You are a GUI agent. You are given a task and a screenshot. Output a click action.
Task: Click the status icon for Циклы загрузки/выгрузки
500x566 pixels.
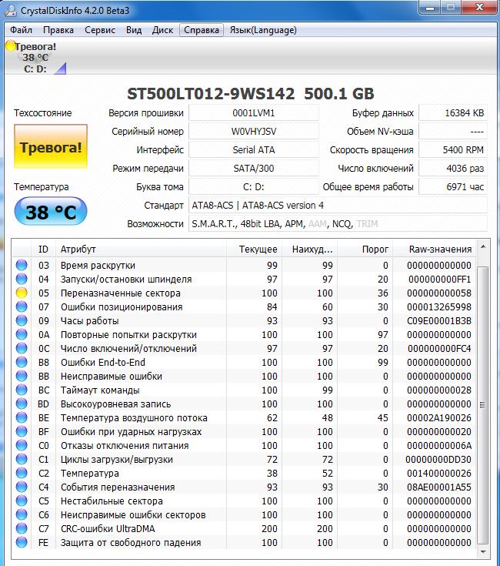tap(22, 459)
